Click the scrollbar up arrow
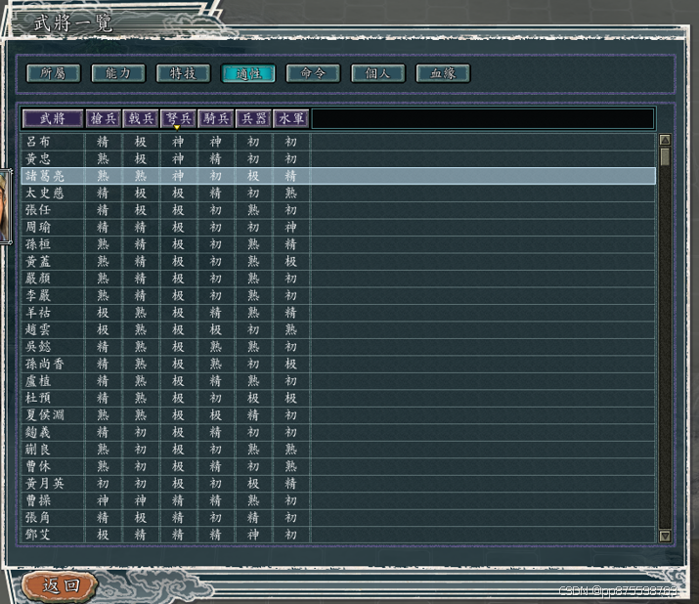 (x=665, y=140)
